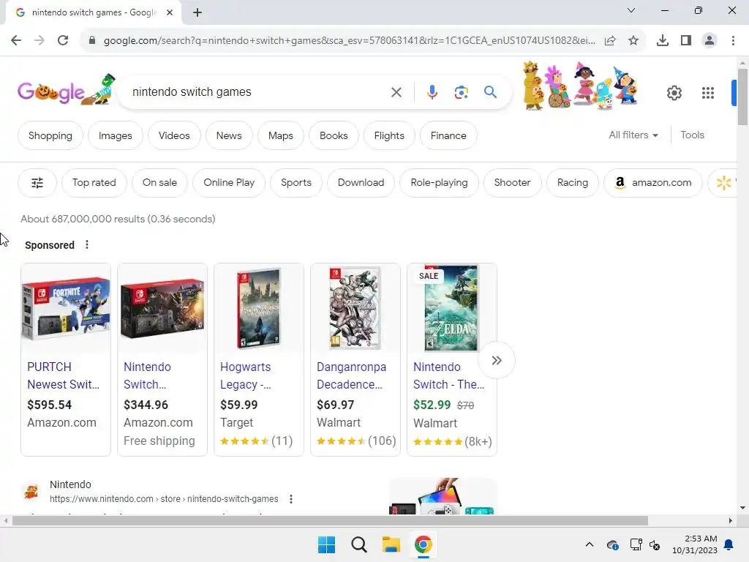Apply the Role-playing filter chip

439,182
